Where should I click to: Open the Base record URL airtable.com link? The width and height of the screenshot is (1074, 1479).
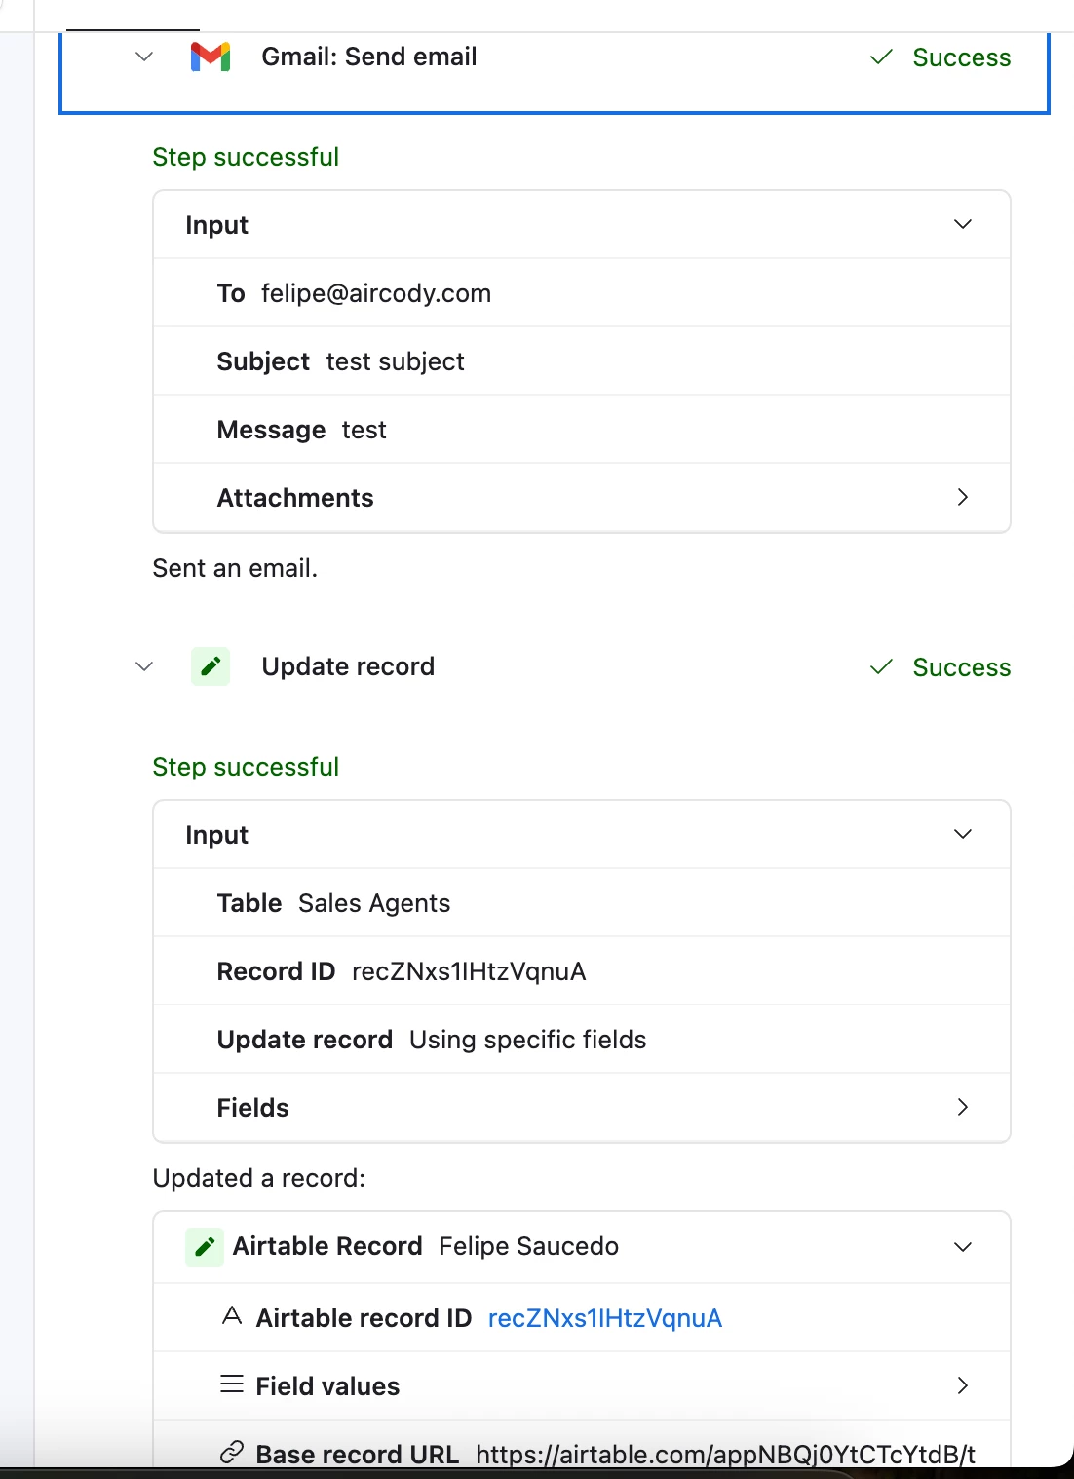tap(727, 1454)
